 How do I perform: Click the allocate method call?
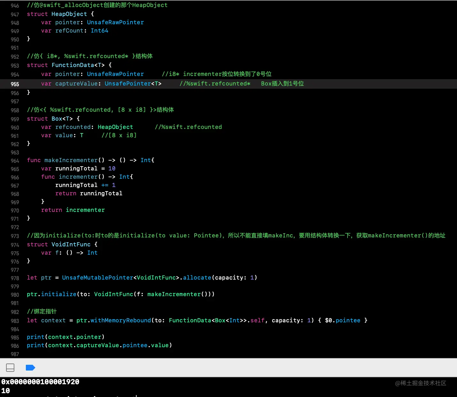[197, 278]
